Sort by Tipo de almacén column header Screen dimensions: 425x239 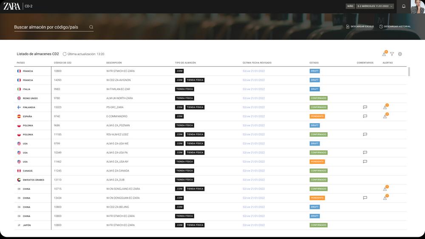[185, 62]
